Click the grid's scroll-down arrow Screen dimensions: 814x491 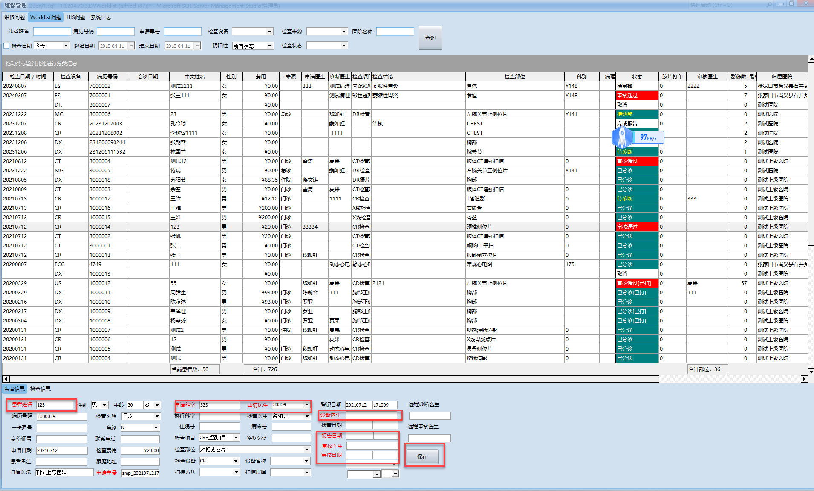811,372
